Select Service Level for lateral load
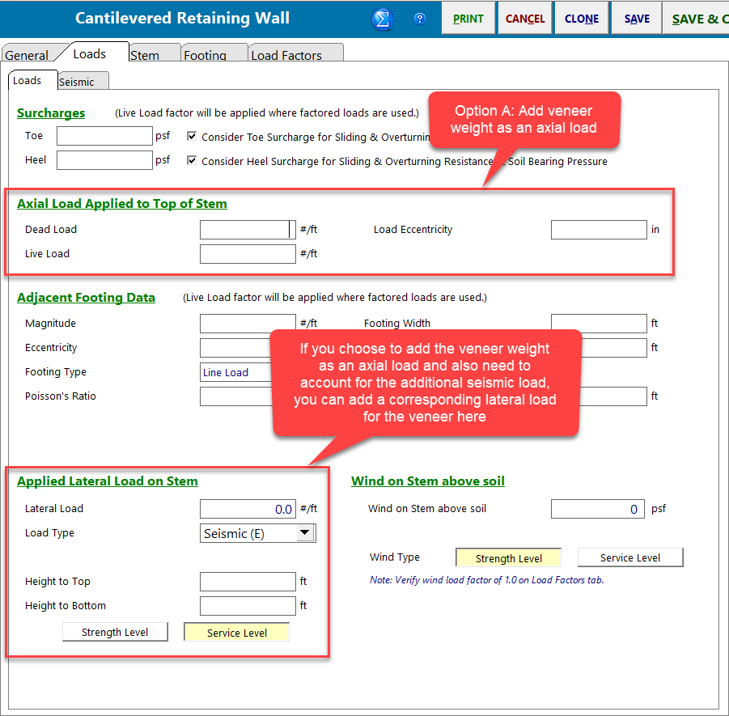The height and width of the screenshot is (716, 729). pyautogui.click(x=236, y=633)
